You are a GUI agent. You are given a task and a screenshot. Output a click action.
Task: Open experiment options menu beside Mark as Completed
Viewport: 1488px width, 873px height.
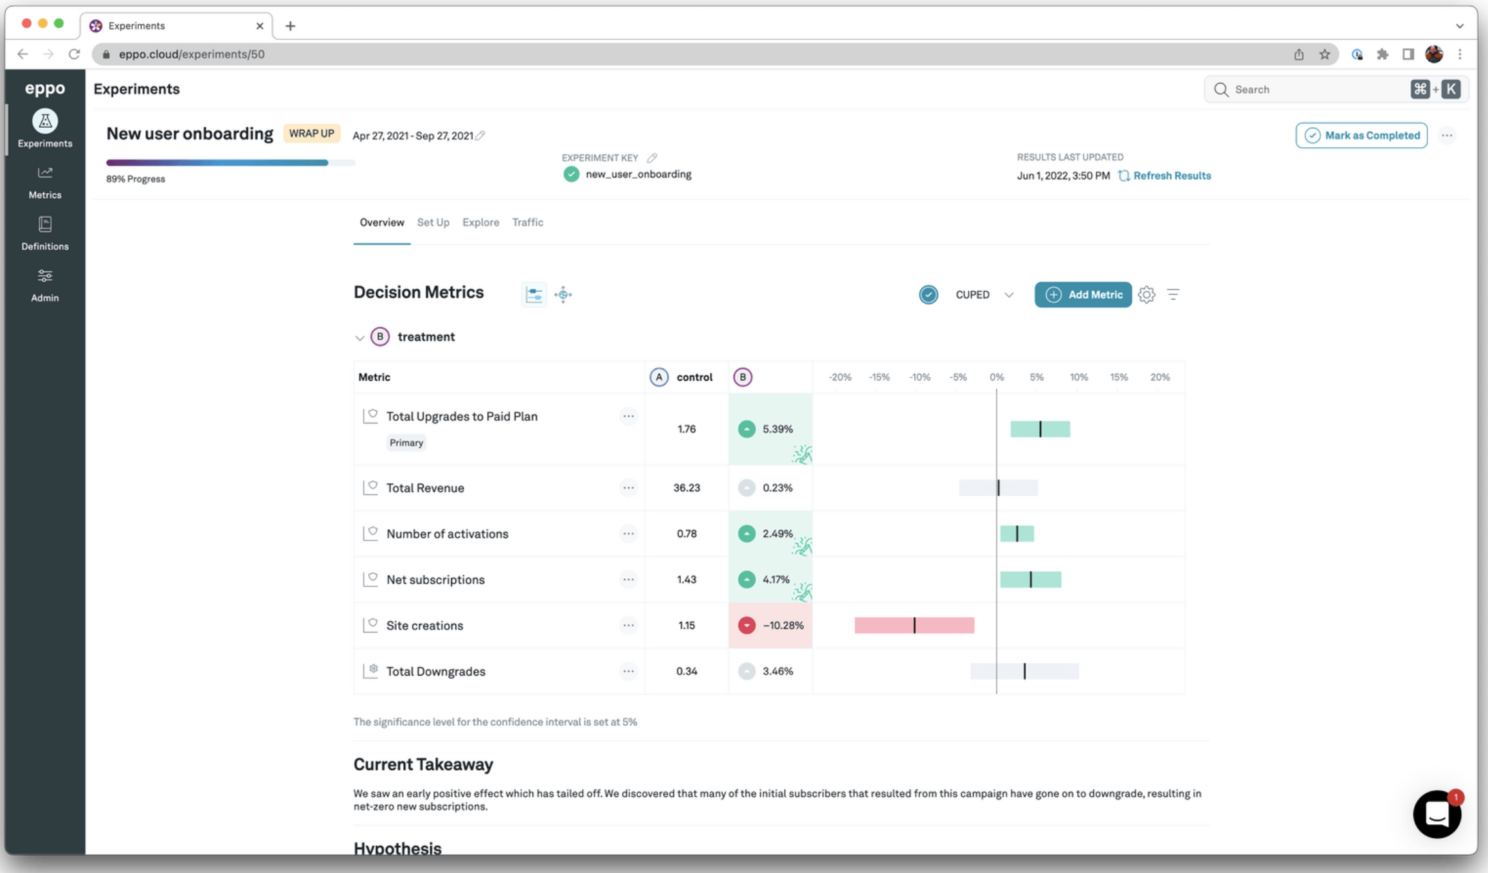[x=1446, y=135]
